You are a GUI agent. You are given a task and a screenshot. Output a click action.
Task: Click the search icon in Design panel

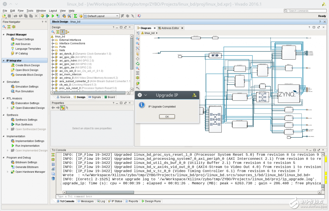click(53, 32)
